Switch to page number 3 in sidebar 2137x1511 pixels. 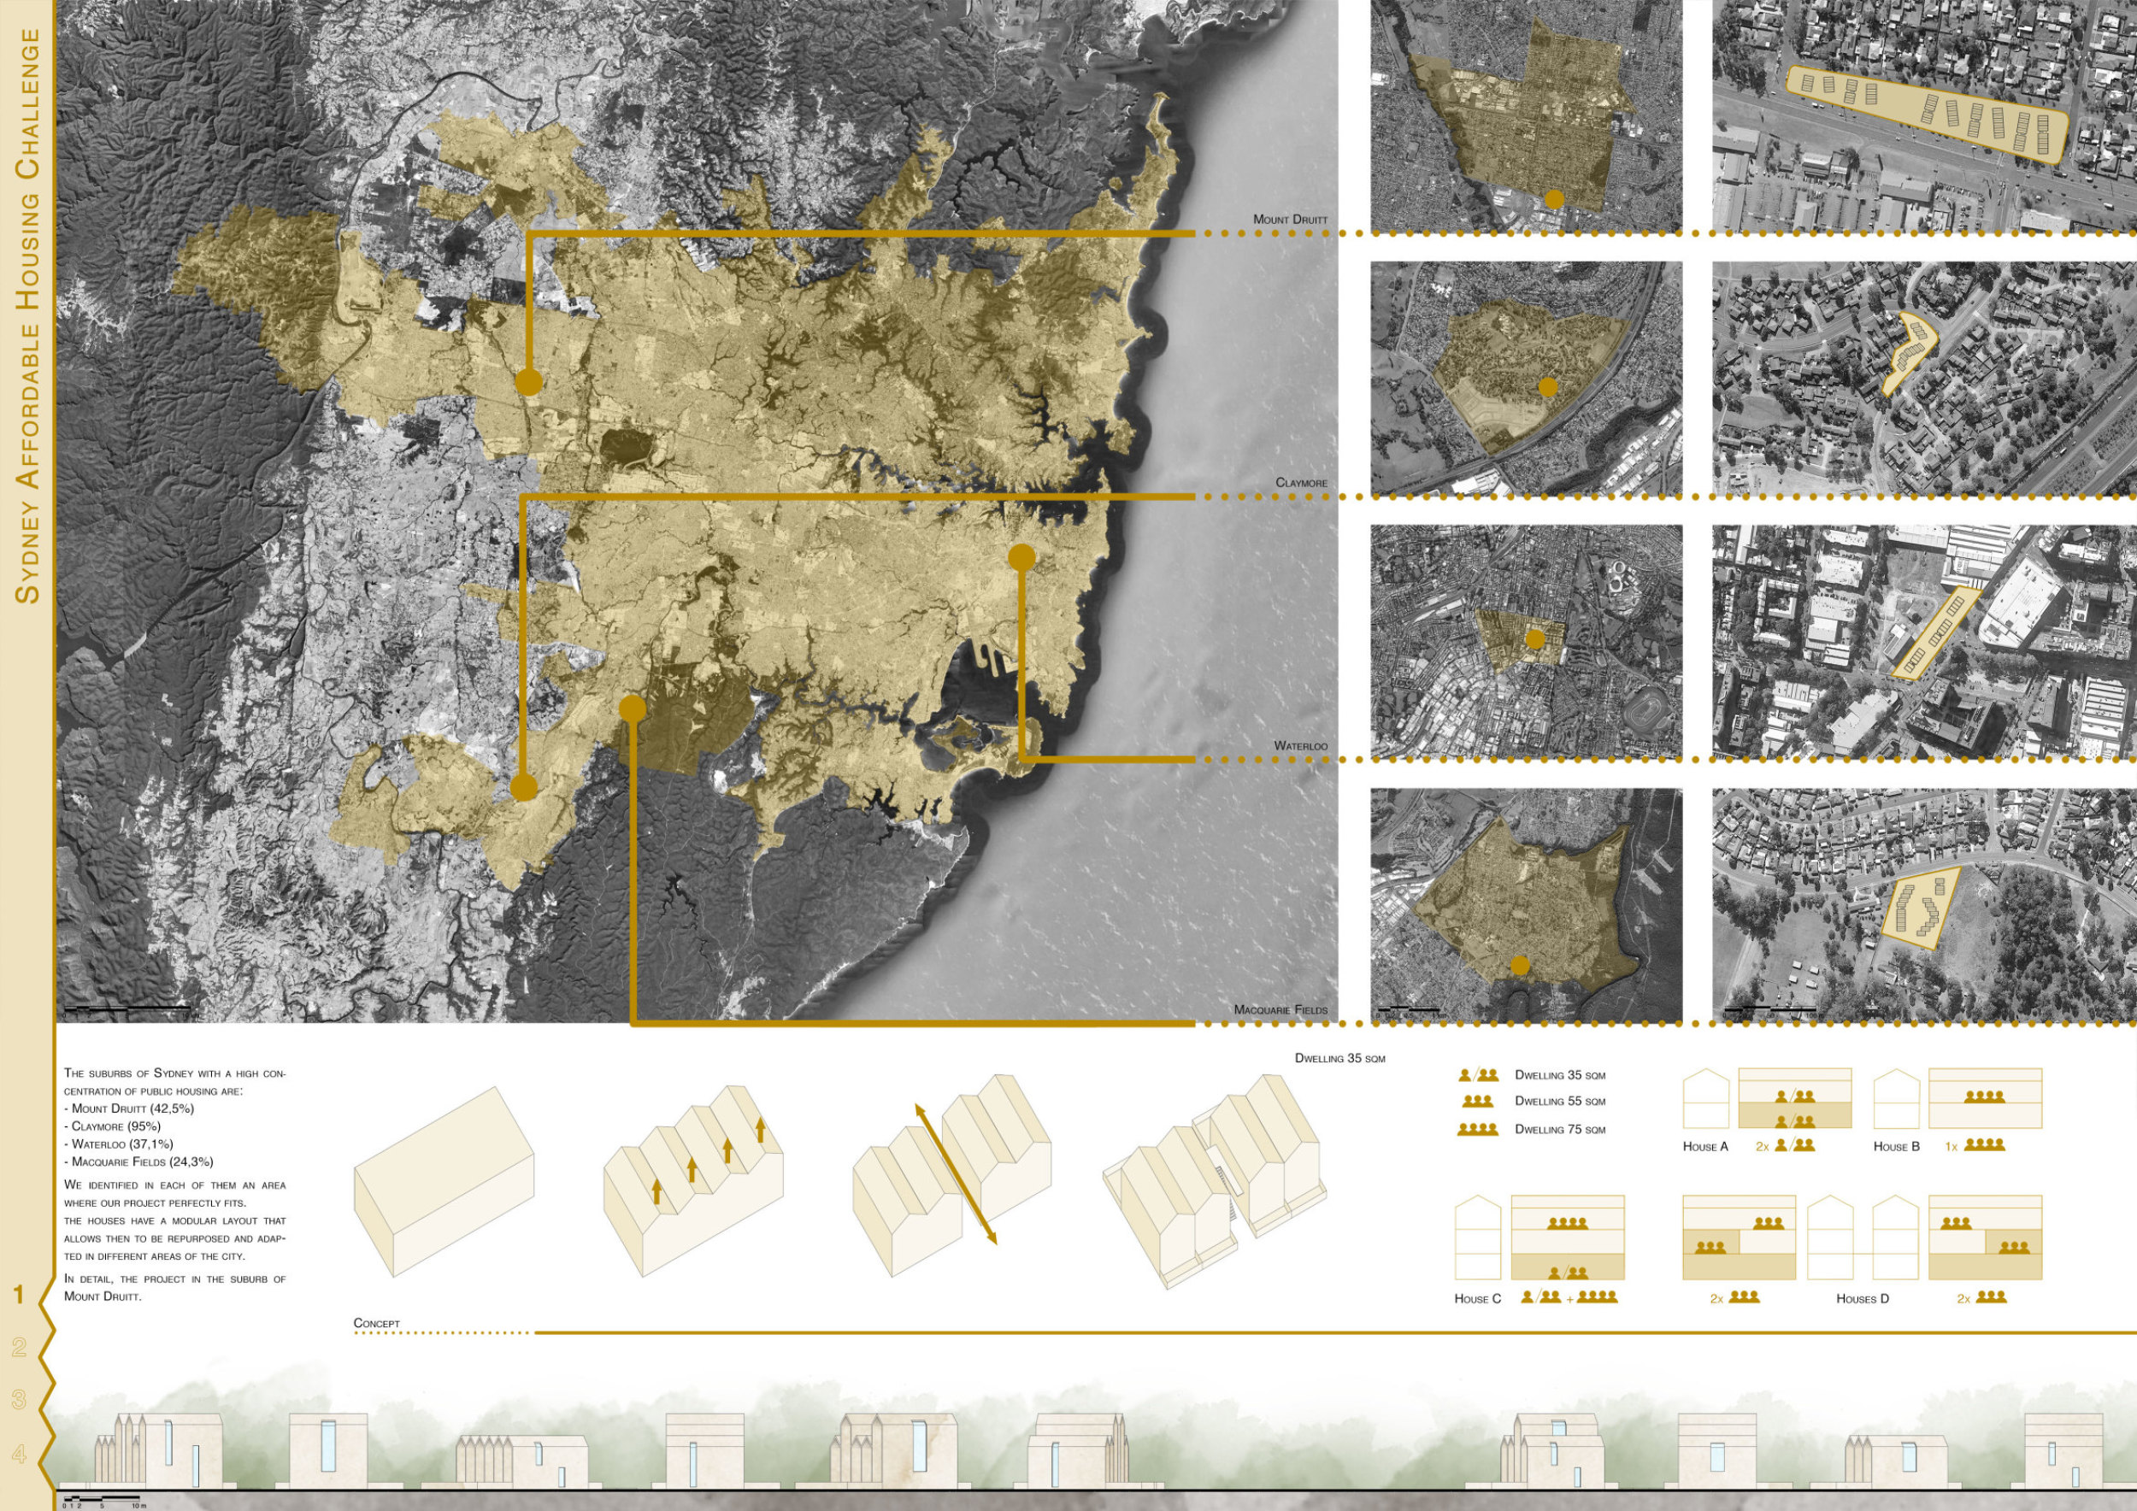click(x=19, y=1399)
